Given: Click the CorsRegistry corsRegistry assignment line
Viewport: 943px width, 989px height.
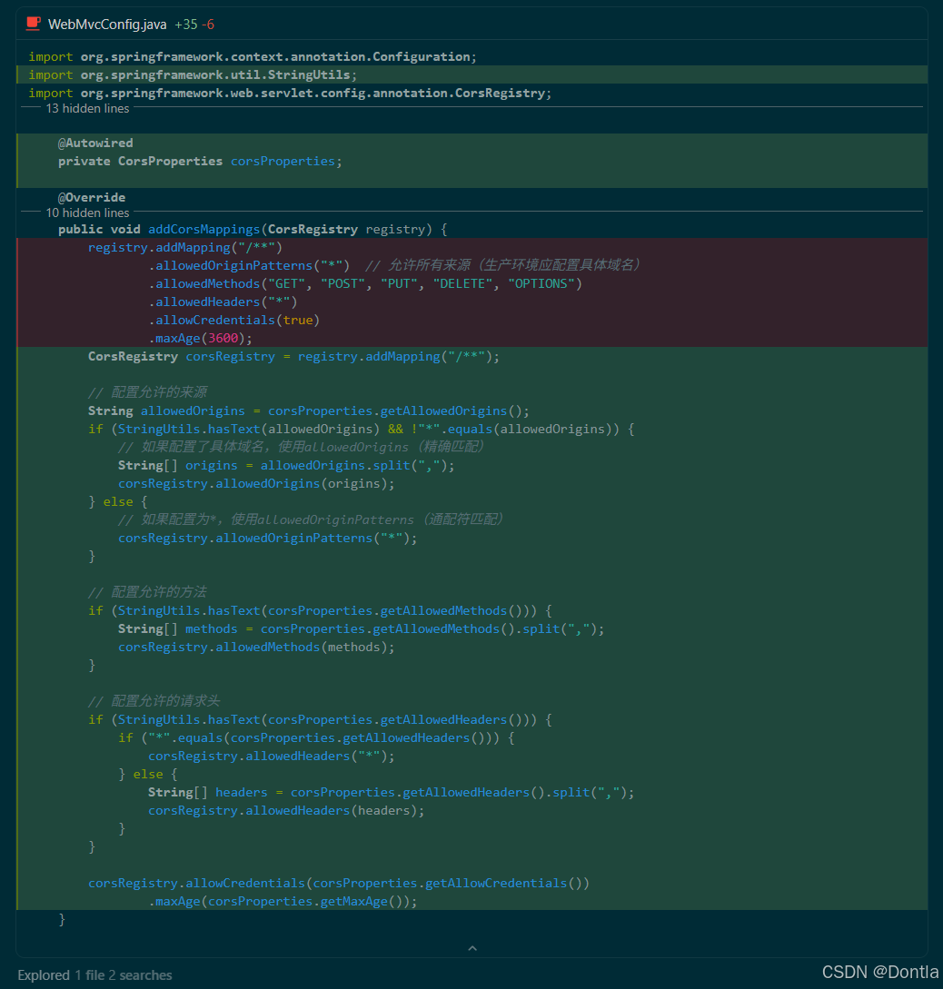Looking at the screenshot, I should coord(294,356).
